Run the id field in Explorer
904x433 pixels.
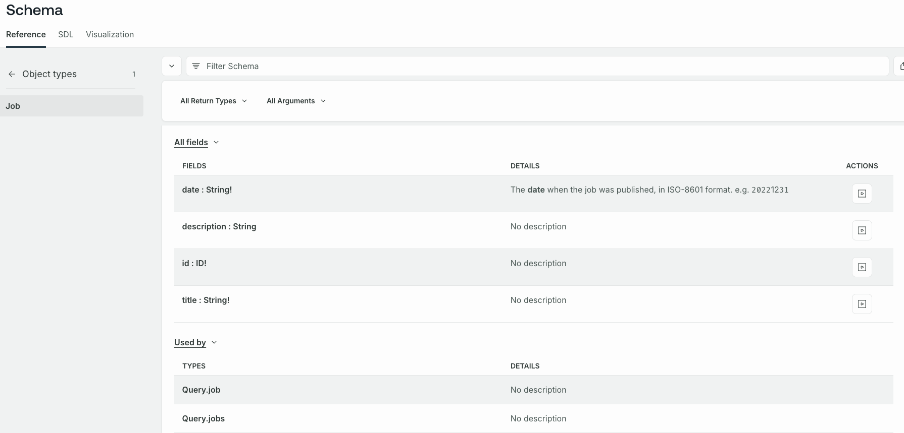coord(862,267)
